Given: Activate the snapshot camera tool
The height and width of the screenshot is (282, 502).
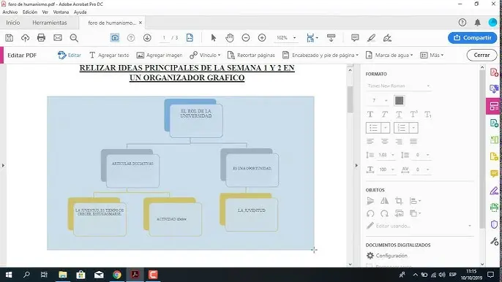Looking at the screenshot, I should pyautogui.click(x=115, y=38).
